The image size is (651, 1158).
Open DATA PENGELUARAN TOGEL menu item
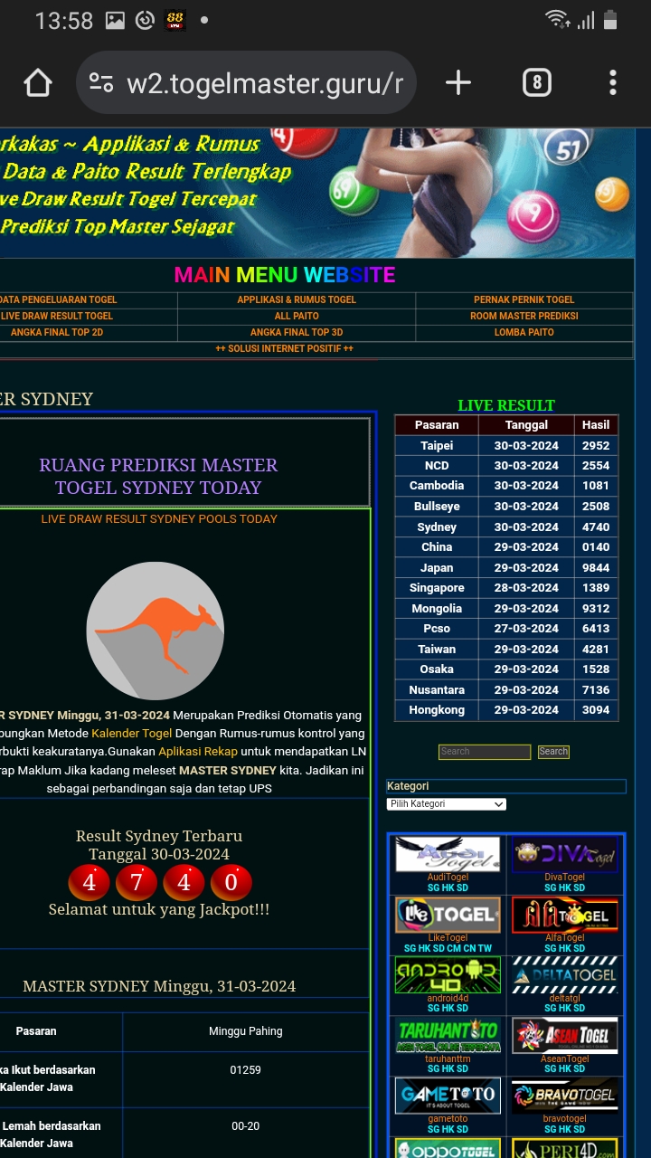[x=59, y=299]
